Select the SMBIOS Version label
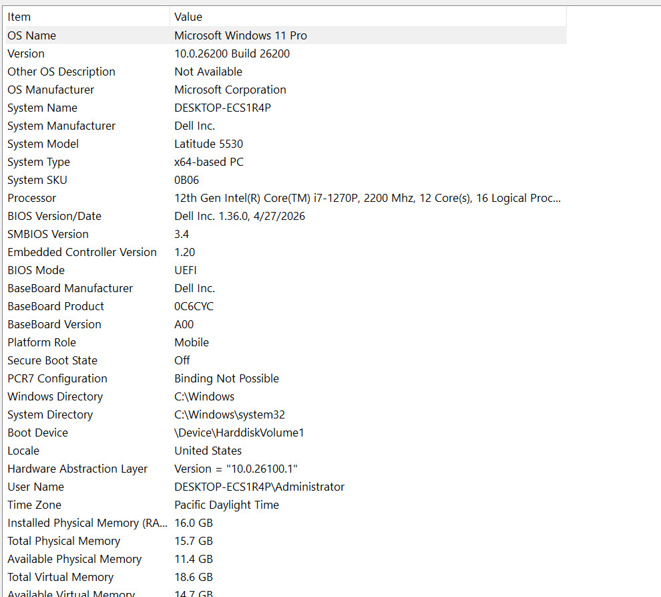The width and height of the screenshot is (661, 597). (48, 235)
